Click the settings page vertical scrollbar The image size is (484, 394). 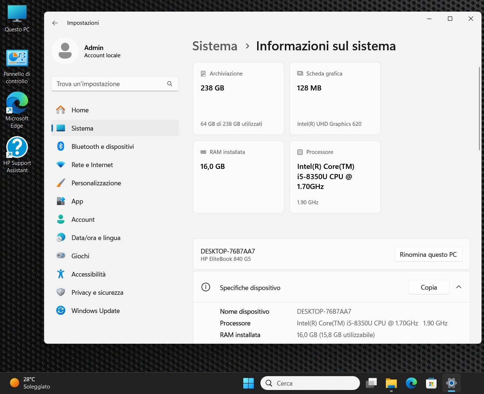tap(479, 108)
